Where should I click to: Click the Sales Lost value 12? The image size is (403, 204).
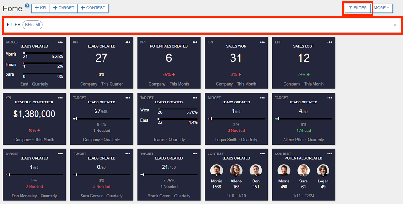304,58
